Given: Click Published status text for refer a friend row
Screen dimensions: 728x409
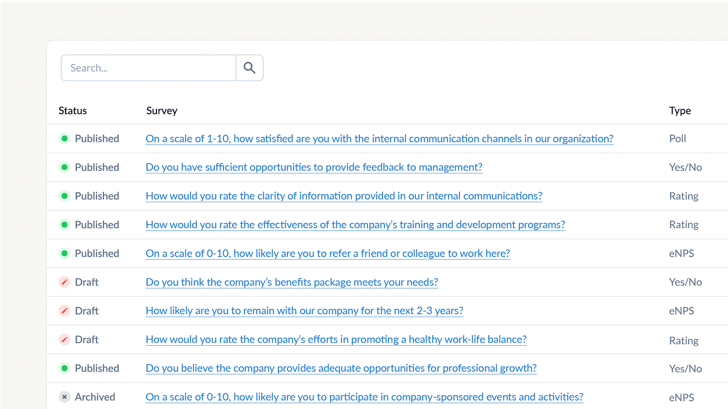Looking at the screenshot, I should (x=97, y=253).
